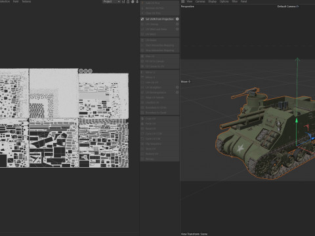The image size is (315, 236).
Task: Select the Remap command
Action: [159, 159]
